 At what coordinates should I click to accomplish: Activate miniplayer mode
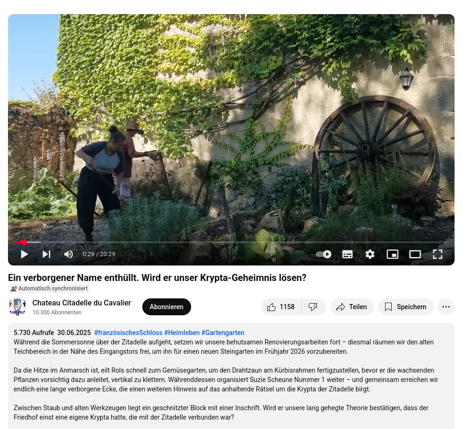point(393,254)
